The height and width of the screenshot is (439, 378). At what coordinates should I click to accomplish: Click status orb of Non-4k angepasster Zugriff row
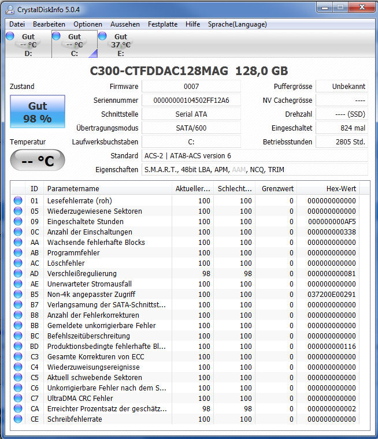point(18,294)
